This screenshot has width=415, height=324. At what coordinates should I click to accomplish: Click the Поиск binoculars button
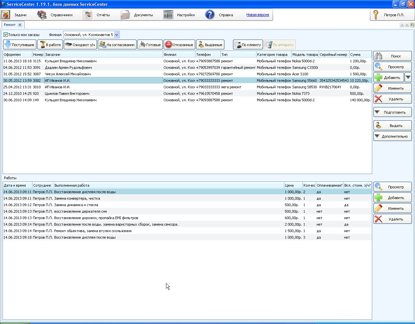(x=393, y=56)
